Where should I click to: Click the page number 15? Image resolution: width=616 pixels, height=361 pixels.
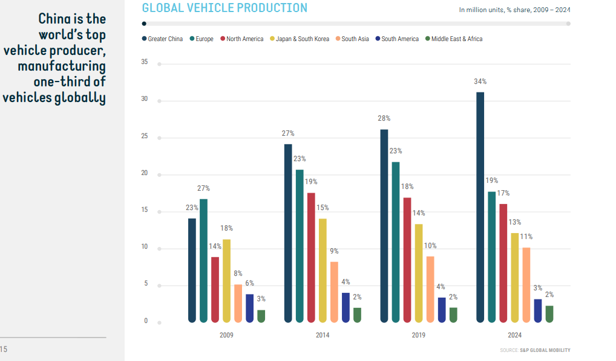pyautogui.click(x=4, y=349)
